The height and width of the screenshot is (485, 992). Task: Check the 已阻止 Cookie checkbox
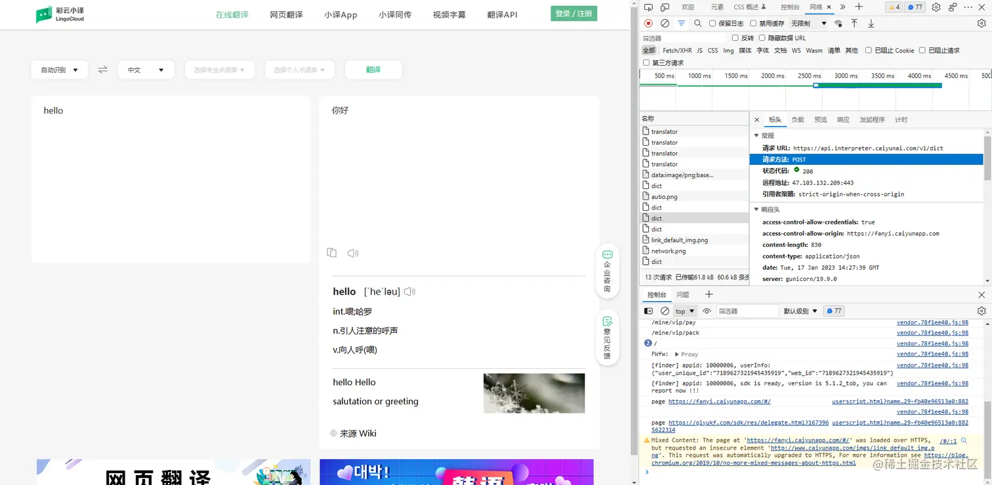coord(869,51)
